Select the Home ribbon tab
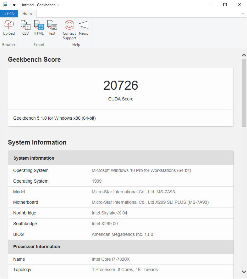The image size is (247, 279). 27,14
